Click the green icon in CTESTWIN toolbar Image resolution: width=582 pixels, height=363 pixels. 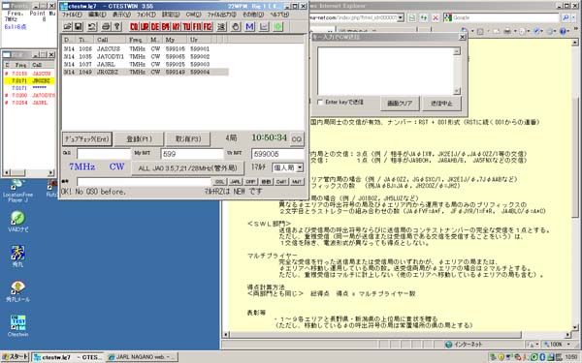coord(278,26)
